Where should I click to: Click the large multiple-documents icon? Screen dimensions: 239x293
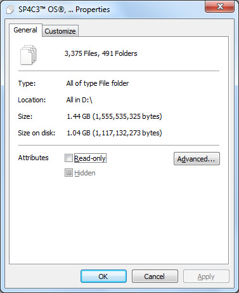[28, 55]
